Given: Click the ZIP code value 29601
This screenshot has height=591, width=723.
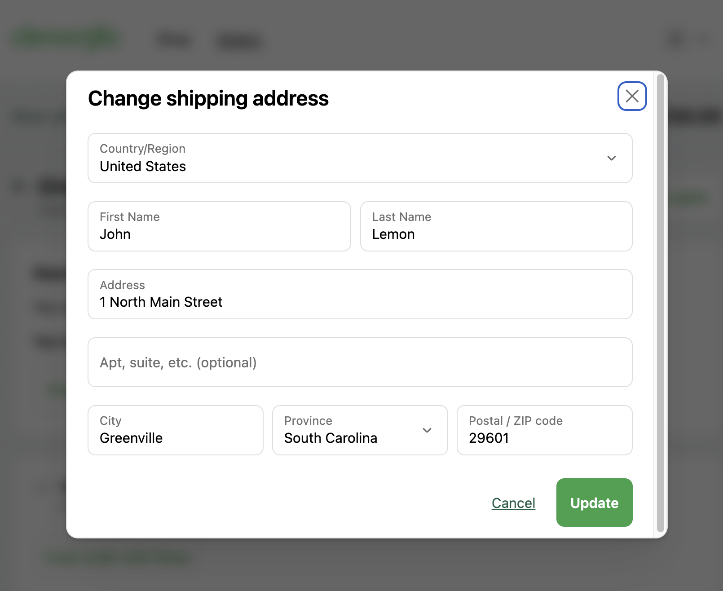Looking at the screenshot, I should (488, 438).
